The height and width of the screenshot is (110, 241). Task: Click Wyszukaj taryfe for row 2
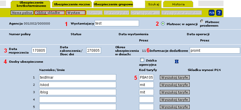click(x=175, y=85)
